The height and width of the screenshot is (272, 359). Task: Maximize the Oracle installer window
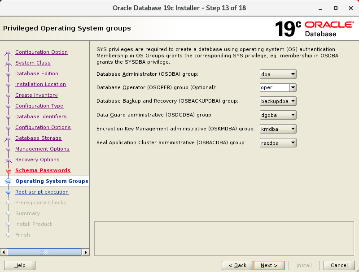point(335,8)
